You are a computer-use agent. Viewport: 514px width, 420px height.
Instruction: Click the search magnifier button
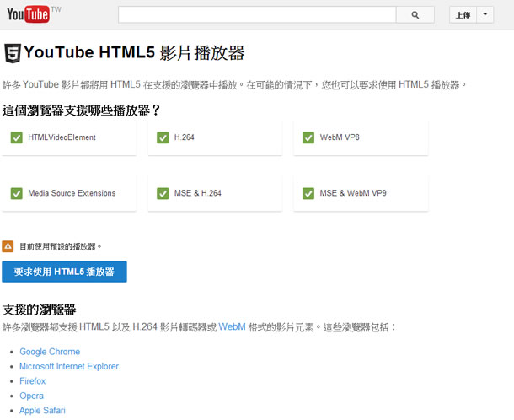pyautogui.click(x=415, y=15)
